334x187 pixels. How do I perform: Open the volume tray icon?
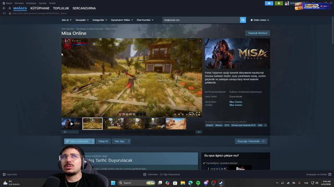[x=317, y=183]
